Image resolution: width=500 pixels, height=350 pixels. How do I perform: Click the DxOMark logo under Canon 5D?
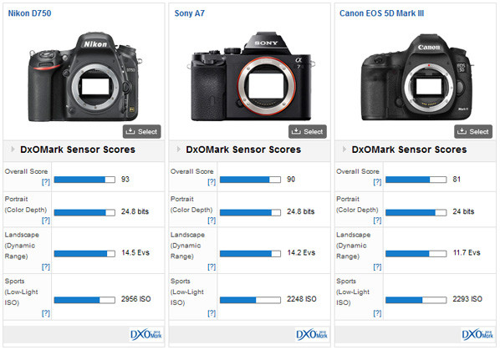[477, 334]
